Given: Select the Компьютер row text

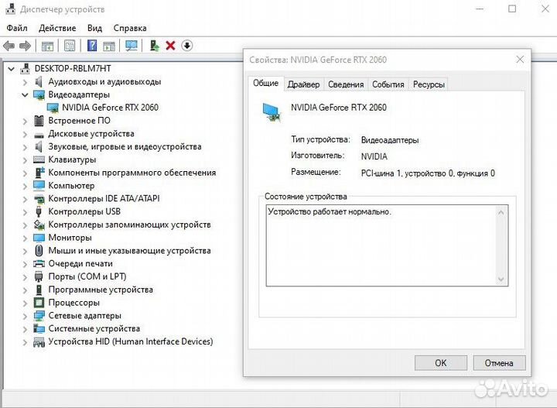Looking at the screenshot, I should click(71, 186).
